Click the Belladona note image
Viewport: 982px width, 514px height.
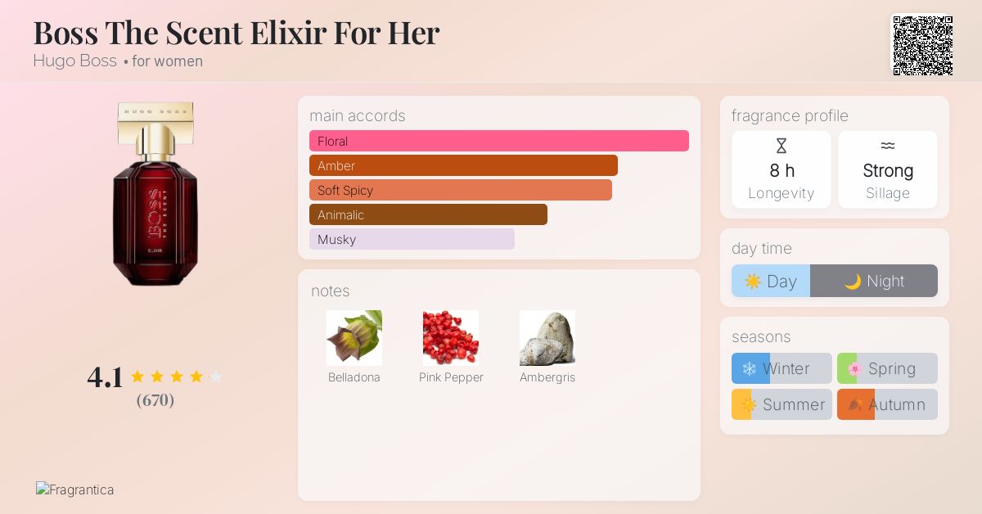coord(354,338)
